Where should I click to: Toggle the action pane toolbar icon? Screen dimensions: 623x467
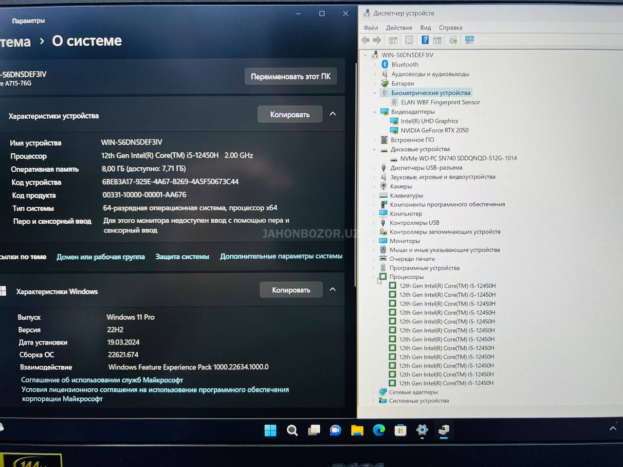pos(438,40)
